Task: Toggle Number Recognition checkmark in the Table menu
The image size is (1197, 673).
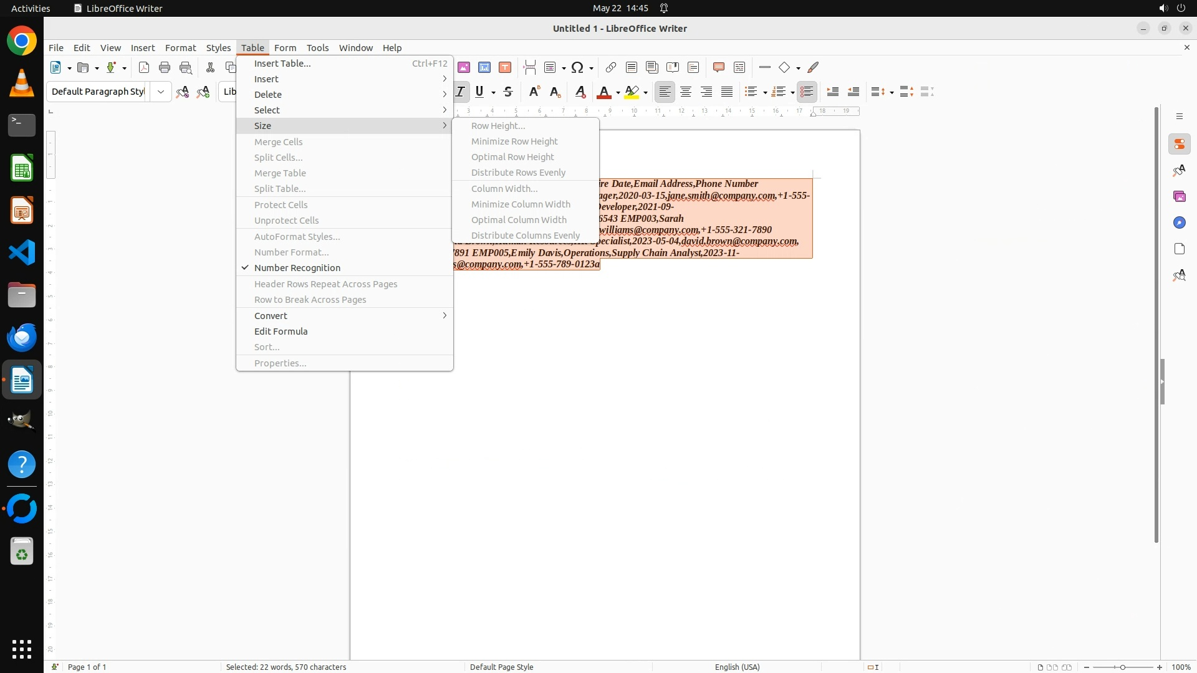Action: (x=297, y=268)
